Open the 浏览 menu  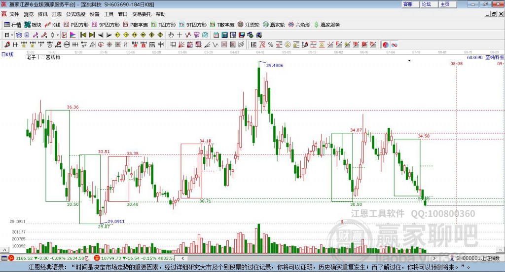click(28, 14)
